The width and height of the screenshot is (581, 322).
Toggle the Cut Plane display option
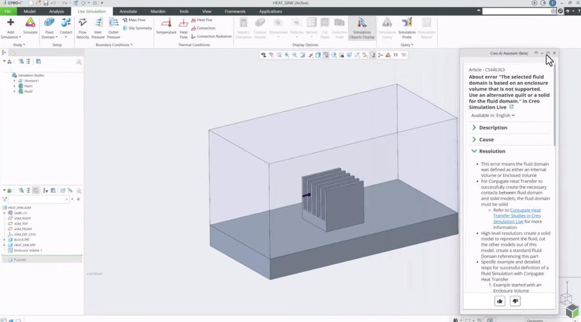coord(325,28)
